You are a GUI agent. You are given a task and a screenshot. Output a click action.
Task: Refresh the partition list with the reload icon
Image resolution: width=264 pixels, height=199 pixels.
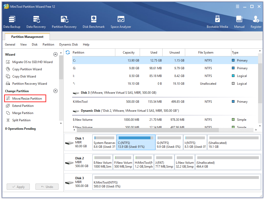[x=68, y=53]
